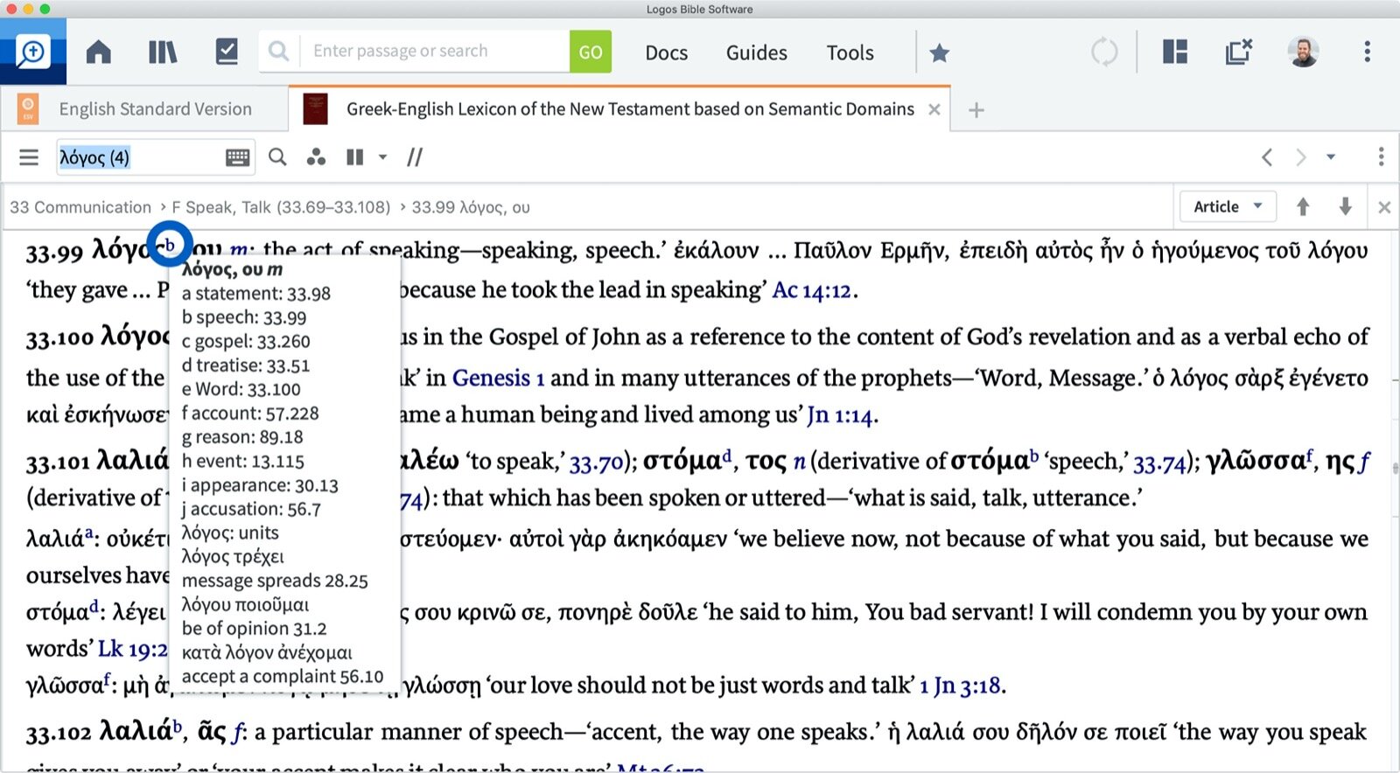Image resolution: width=1400 pixels, height=773 pixels.
Task: Open the application kebab menu
Action: click(1367, 52)
